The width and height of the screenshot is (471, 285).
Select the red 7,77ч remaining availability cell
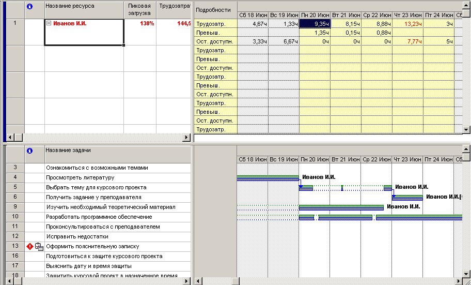tap(407, 41)
